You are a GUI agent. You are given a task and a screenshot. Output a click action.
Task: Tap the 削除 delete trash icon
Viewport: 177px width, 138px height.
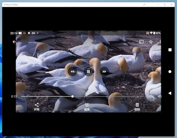tap(137, 107)
